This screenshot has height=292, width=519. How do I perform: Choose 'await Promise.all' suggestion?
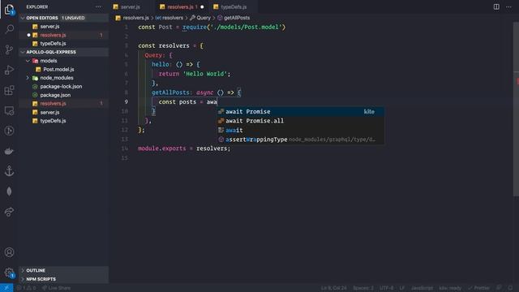click(301, 121)
